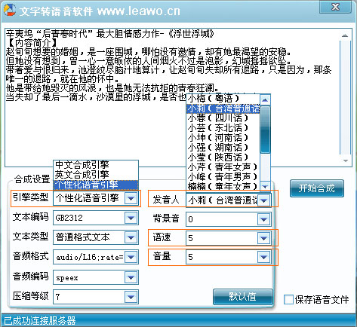This screenshot has height=327, width=357.
Task: Select 小坤（河南话）voice
Action: (223, 138)
